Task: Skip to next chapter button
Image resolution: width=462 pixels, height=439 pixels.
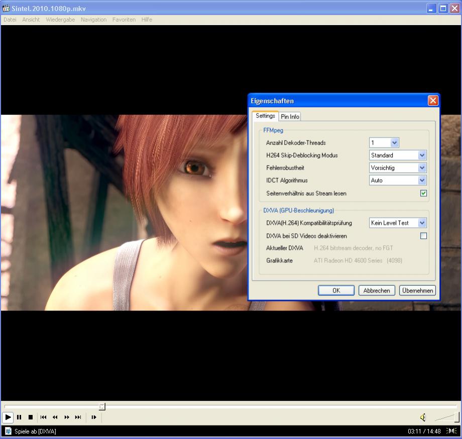Action: [78, 417]
